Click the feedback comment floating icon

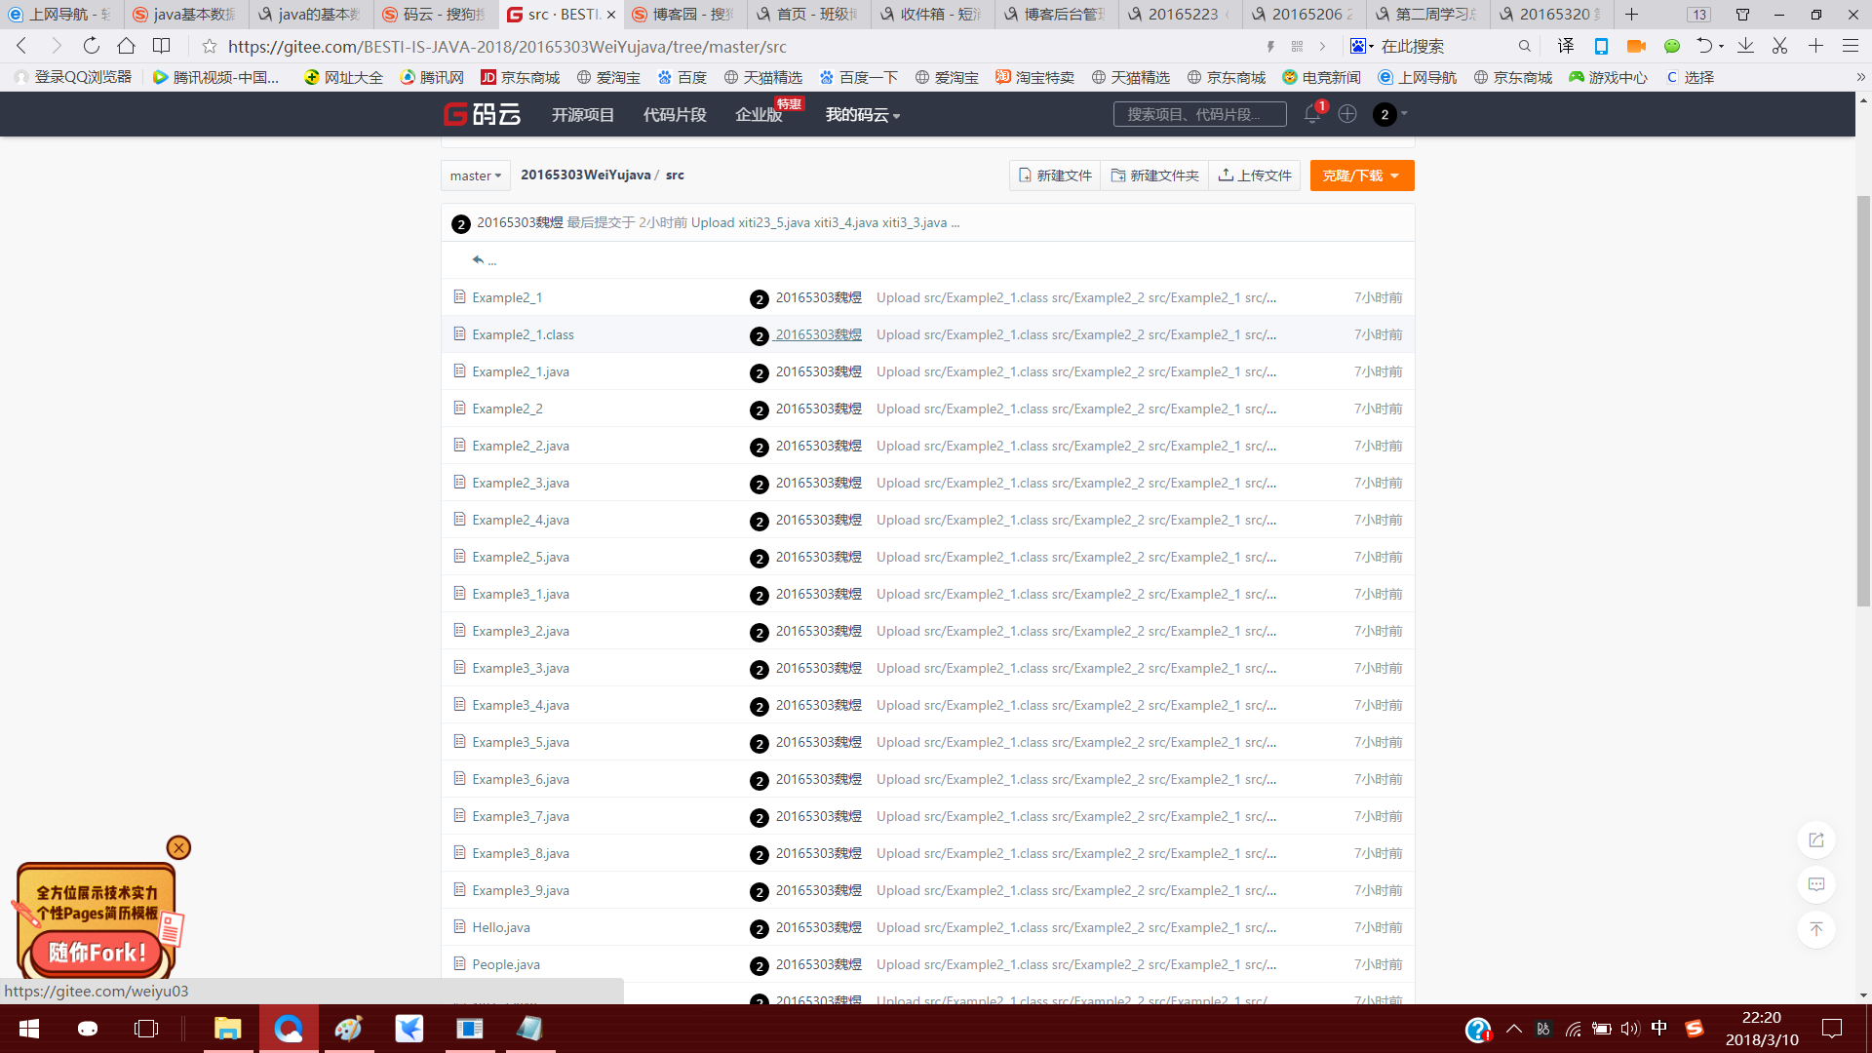tap(1816, 884)
